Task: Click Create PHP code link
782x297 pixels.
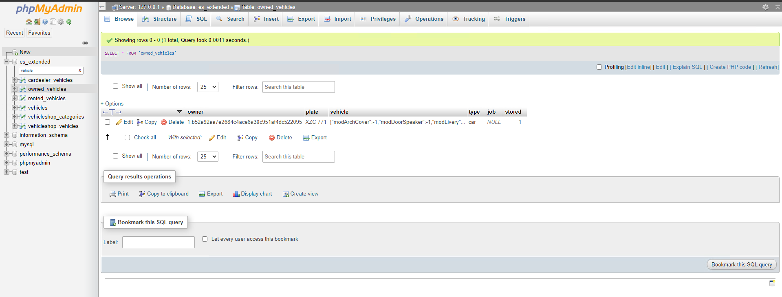Action: [730, 67]
